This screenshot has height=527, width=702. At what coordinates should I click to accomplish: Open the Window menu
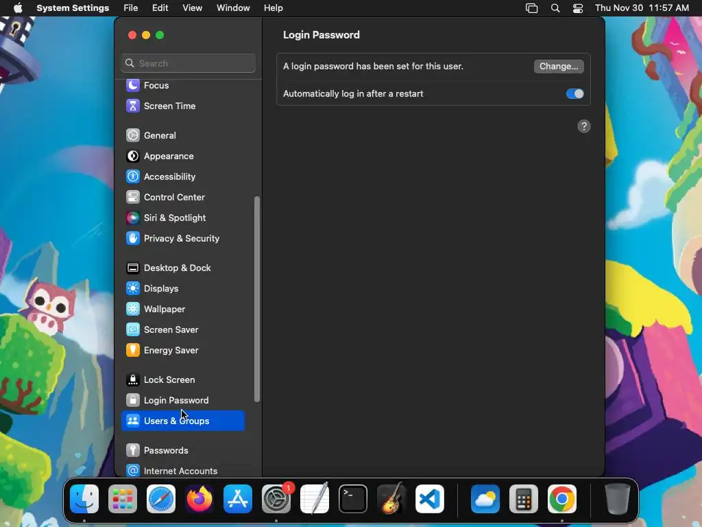233,8
